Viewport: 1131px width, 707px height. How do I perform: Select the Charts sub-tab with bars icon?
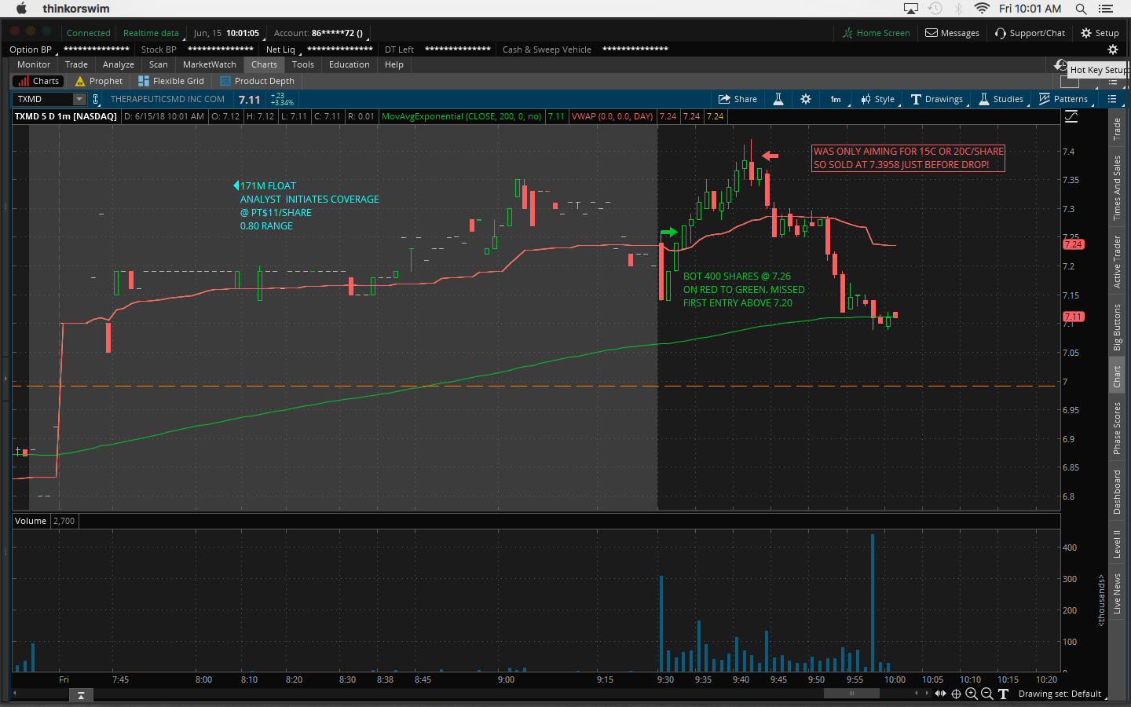point(38,81)
